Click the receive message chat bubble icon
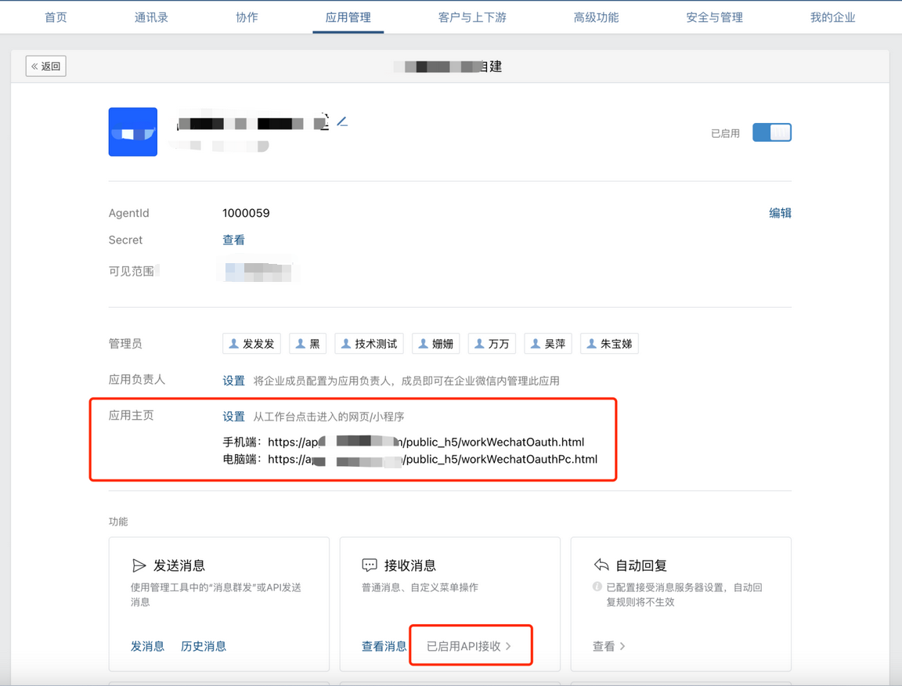 [370, 565]
